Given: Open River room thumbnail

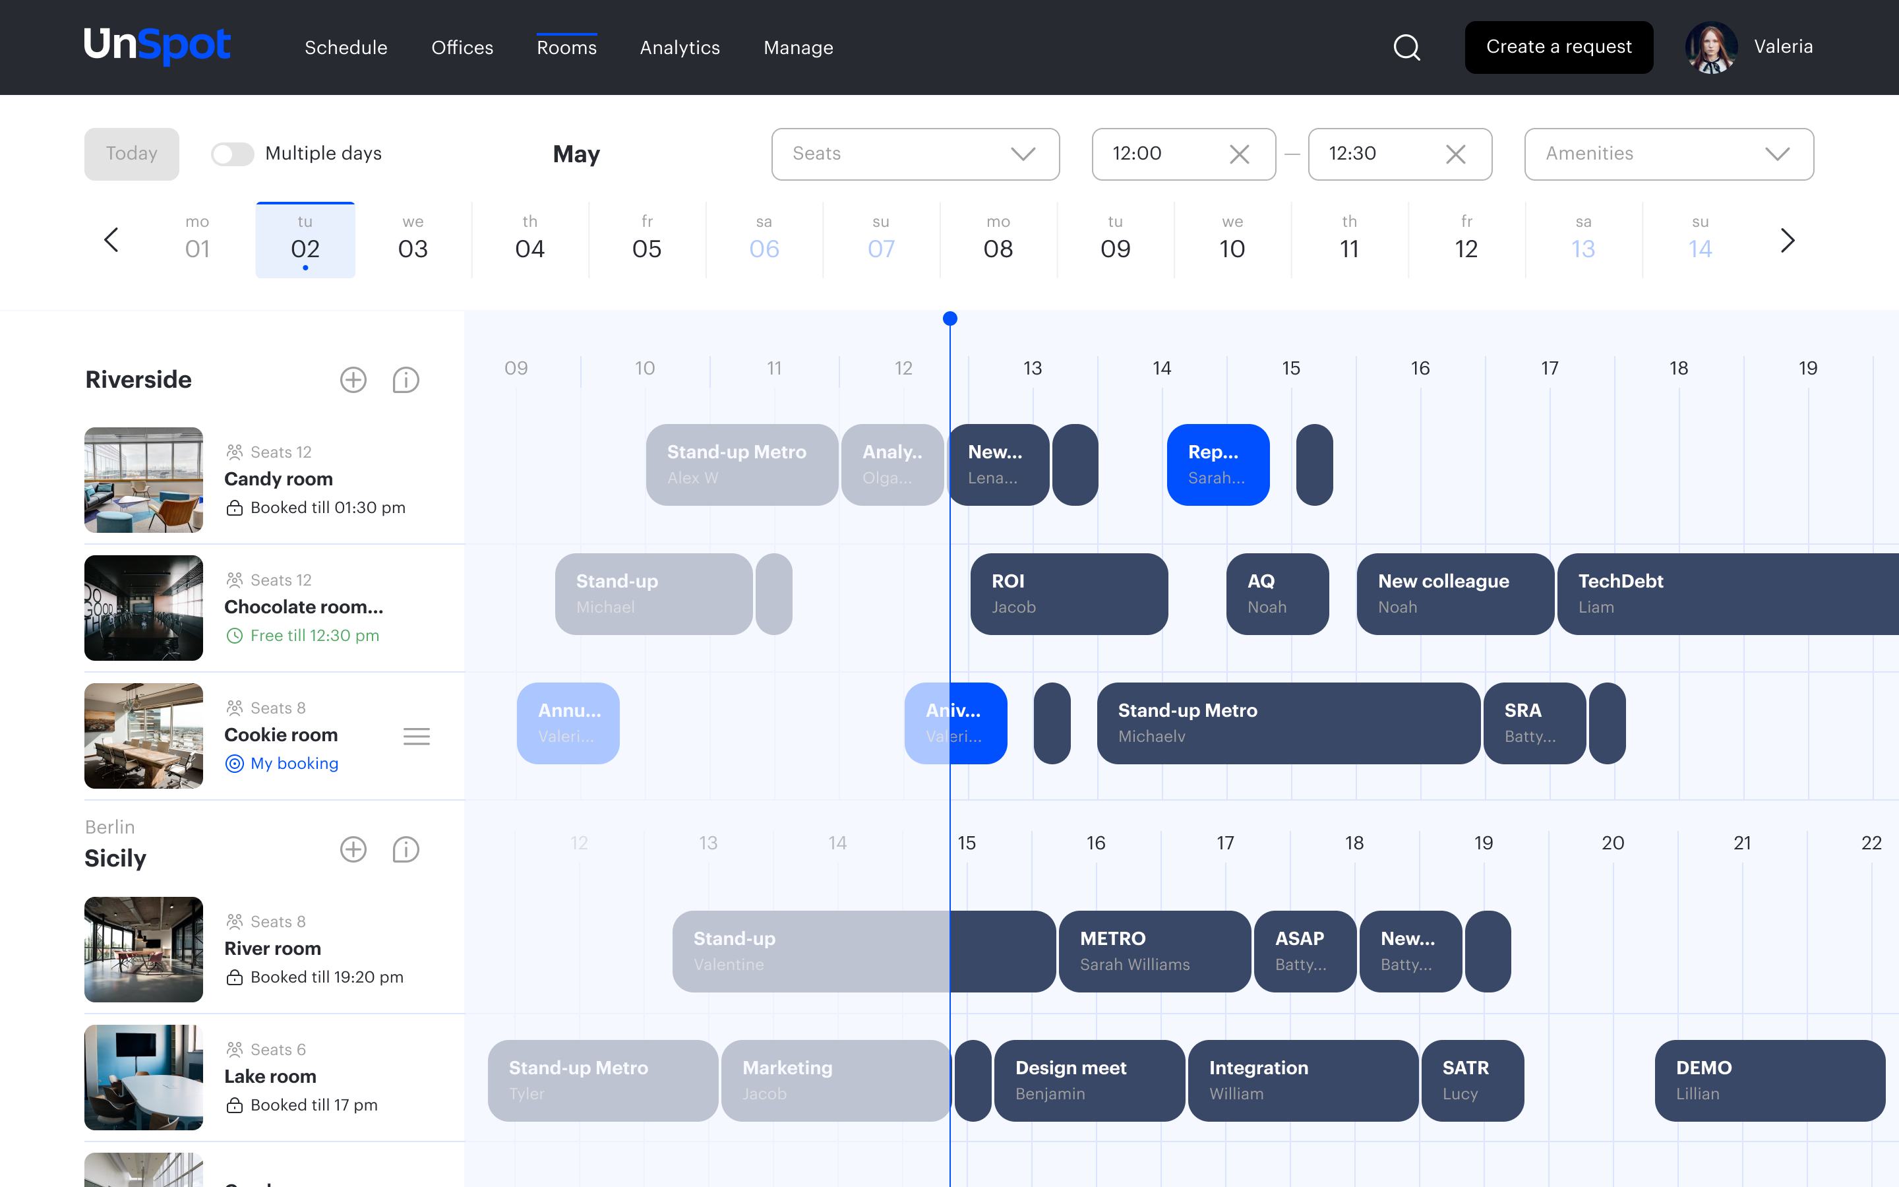Looking at the screenshot, I should click(144, 949).
